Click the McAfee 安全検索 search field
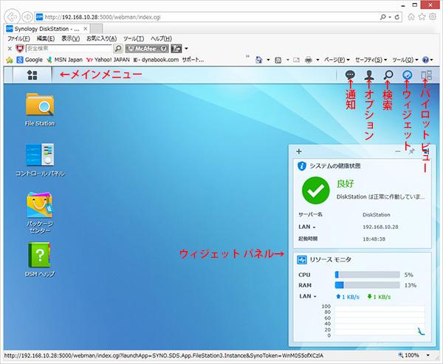The height and width of the screenshot is (364, 443). point(69,49)
